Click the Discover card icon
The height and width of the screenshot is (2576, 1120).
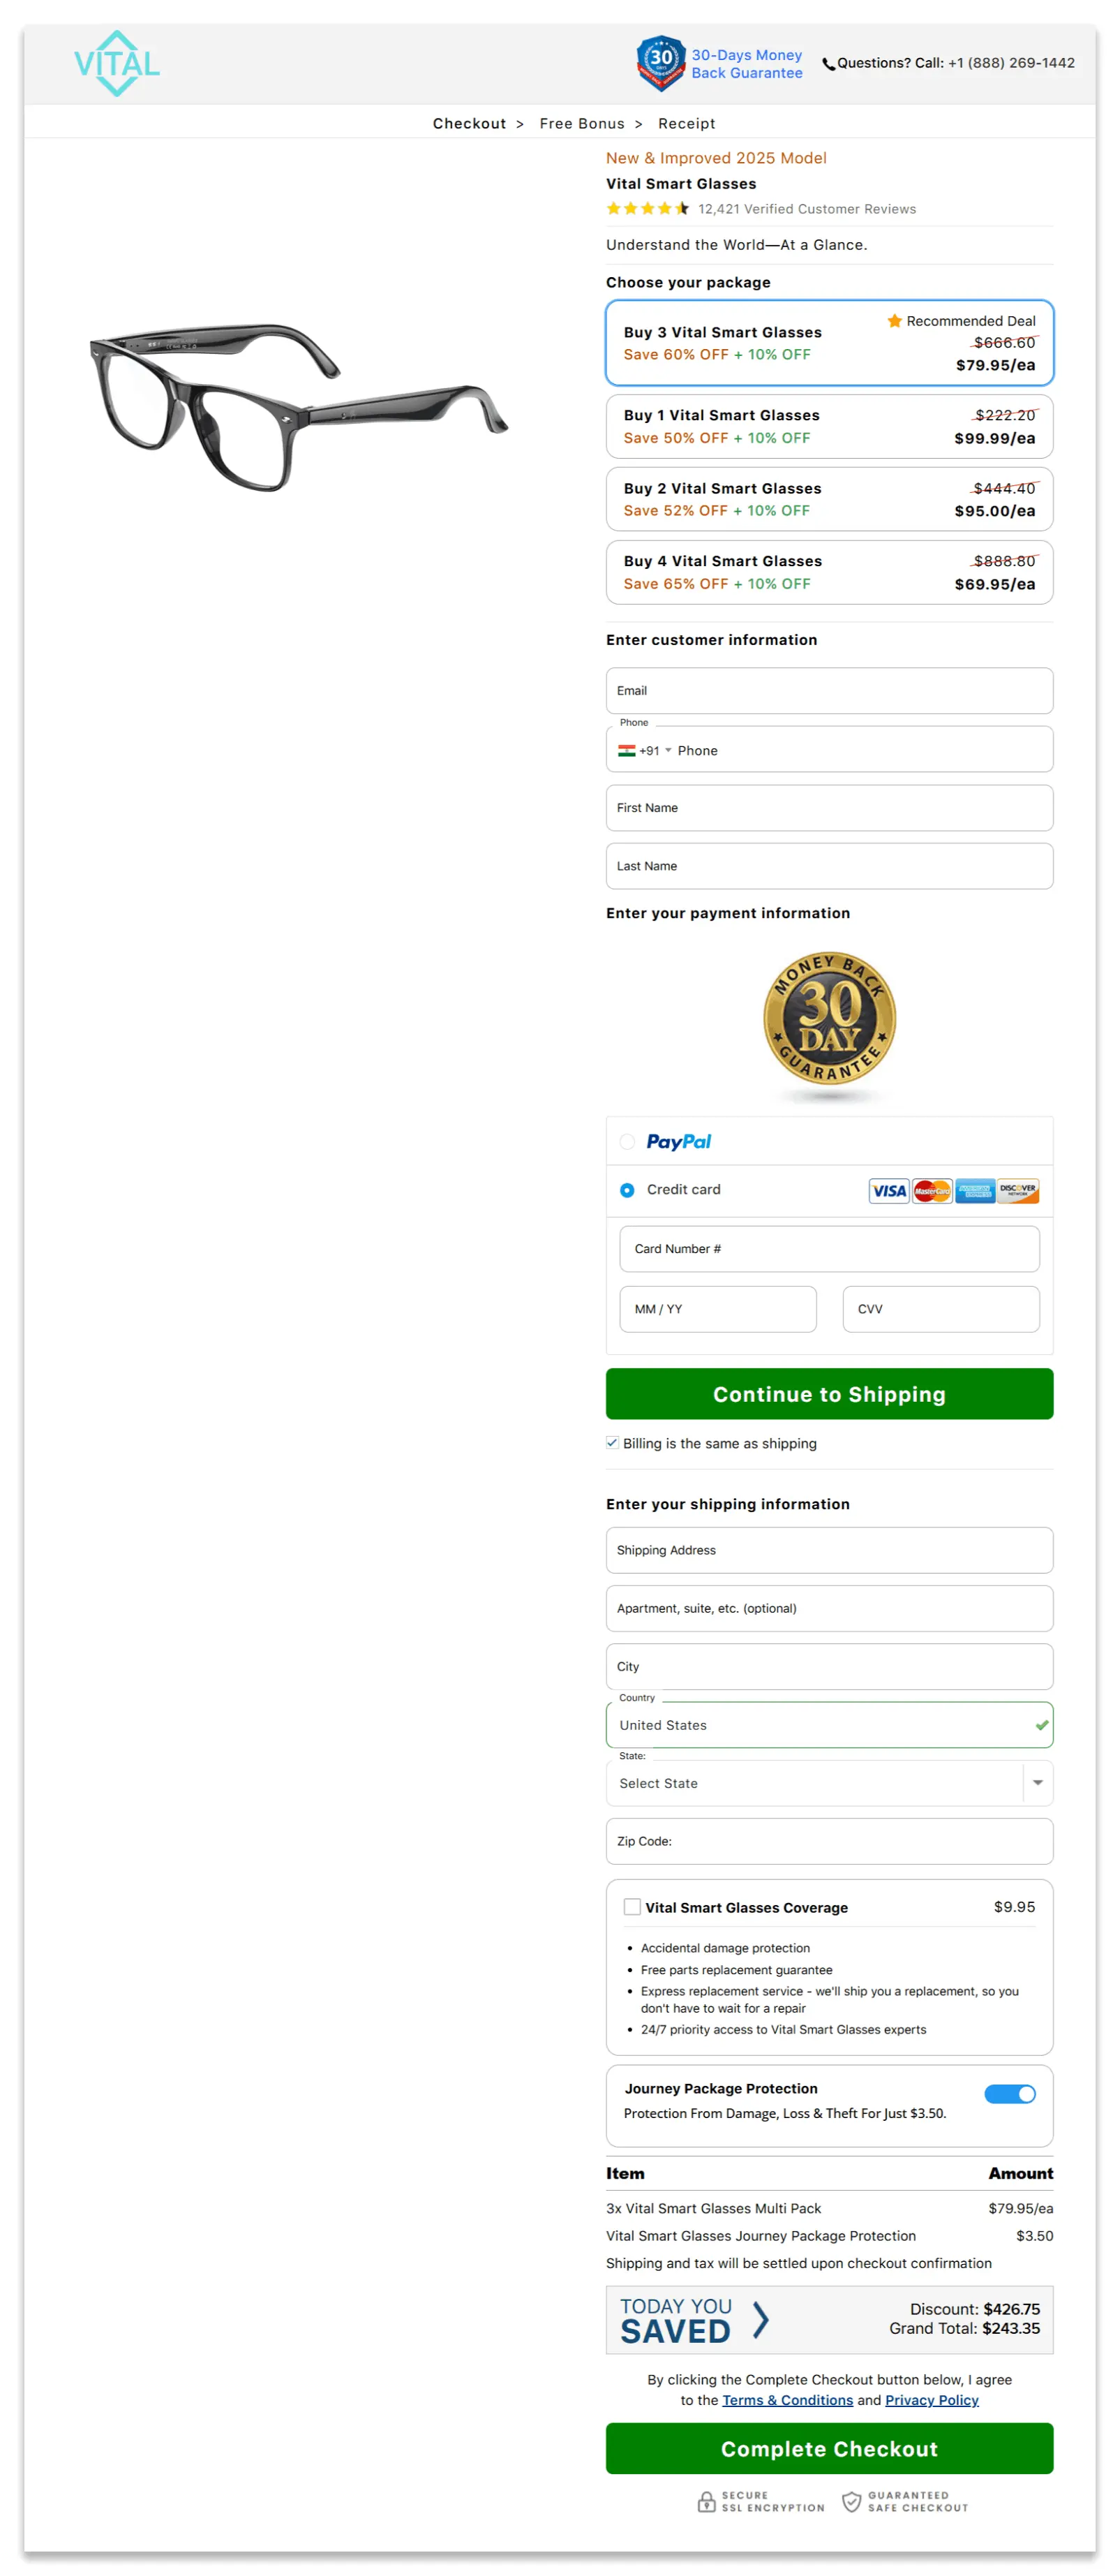pyautogui.click(x=1019, y=1190)
